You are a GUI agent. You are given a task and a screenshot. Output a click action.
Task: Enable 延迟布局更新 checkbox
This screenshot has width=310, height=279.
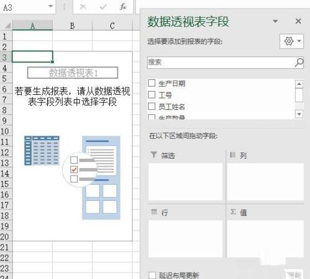pos(152,275)
